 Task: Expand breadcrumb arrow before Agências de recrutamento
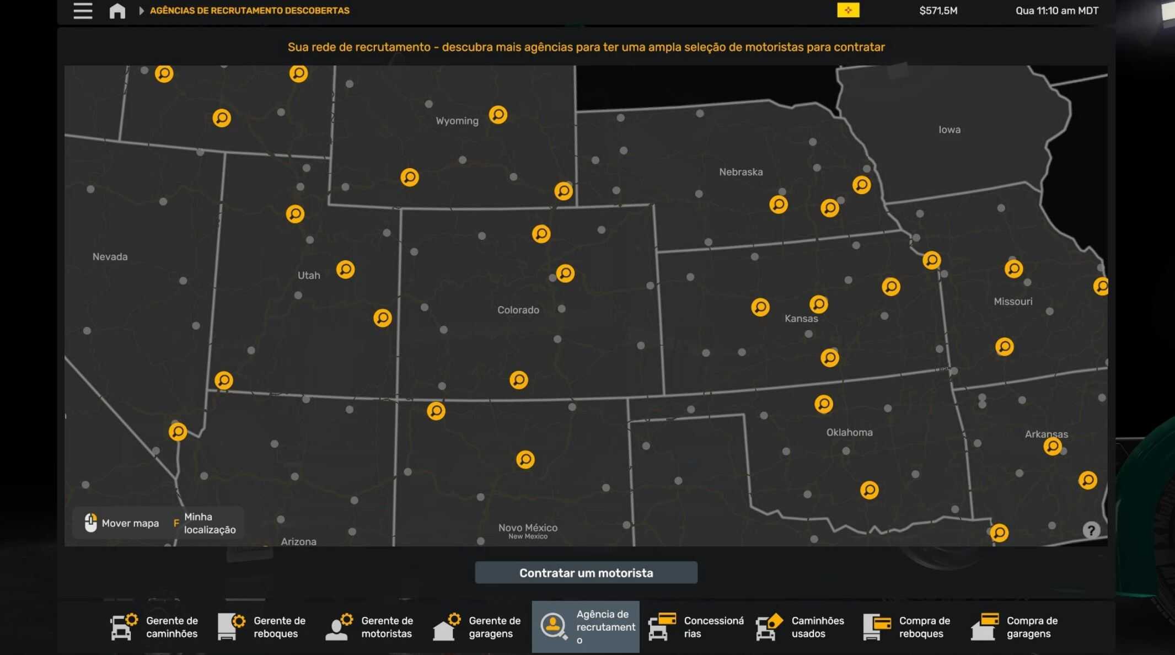click(142, 10)
